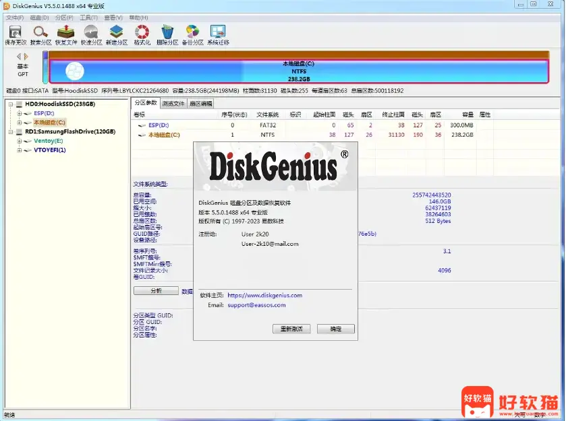This screenshot has height=421, width=566.
Task: Confirm the About dialog with 确定
Action: (336, 329)
